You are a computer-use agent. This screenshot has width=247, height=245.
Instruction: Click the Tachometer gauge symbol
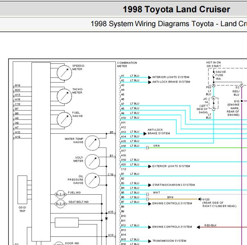65,96
